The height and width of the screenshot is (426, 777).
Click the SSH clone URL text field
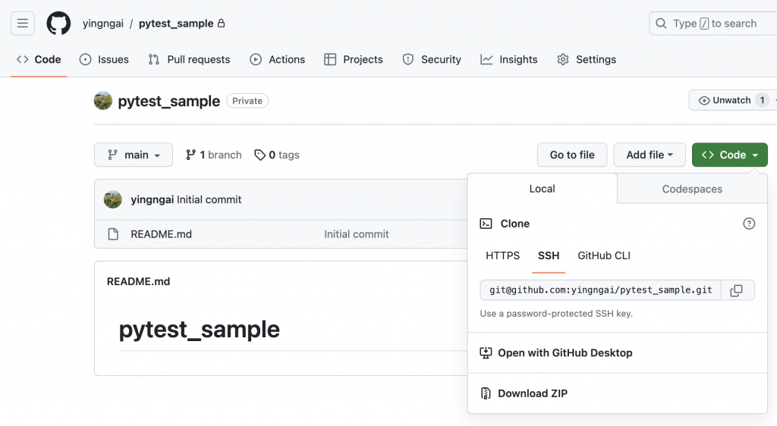[x=601, y=290]
